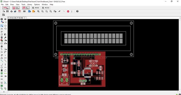Select the Polygon tool
The height and width of the screenshot is (95, 181).
[x=5, y=70]
